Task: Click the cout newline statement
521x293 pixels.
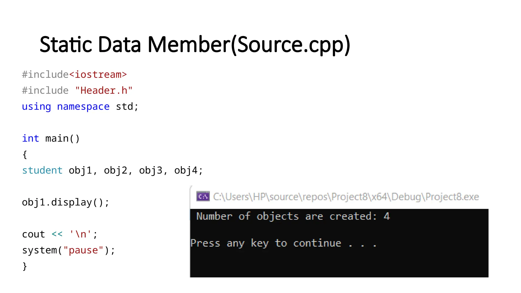Action: click(60, 234)
